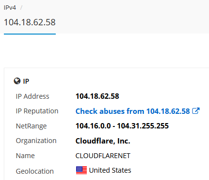
Task: Click the NetRange value 104.16.0.0 - 104.31.255.255
Action: [x=122, y=126]
